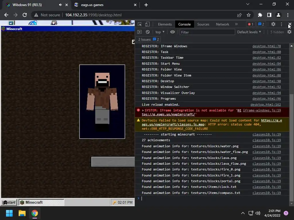Image resolution: width=294 pixels, height=220 pixels.
Task: Click the 02:01 PM clock in Wibdows 91
Action: (x=122, y=203)
